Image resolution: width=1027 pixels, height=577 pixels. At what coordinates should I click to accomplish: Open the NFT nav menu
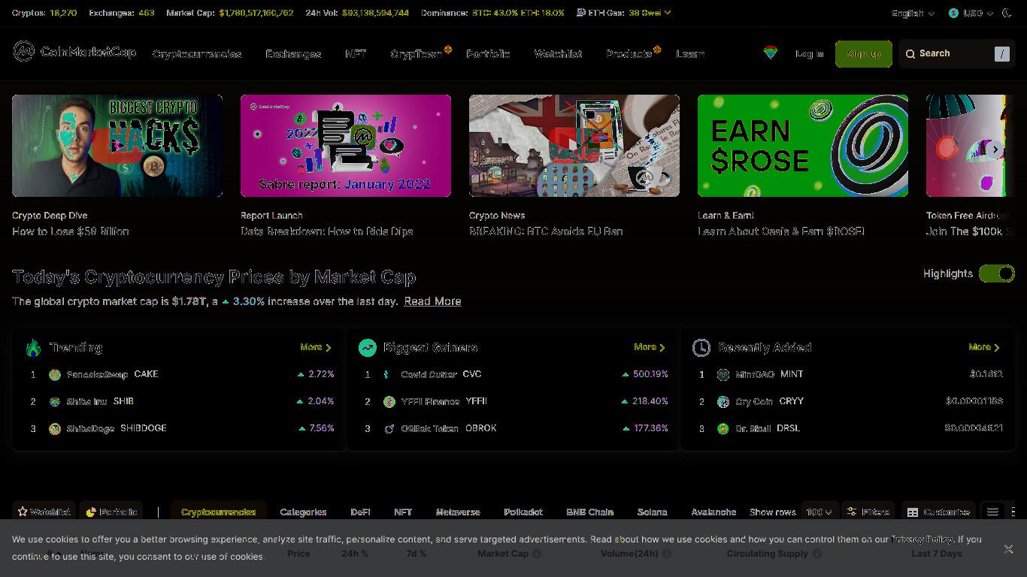[x=356, y=54]
